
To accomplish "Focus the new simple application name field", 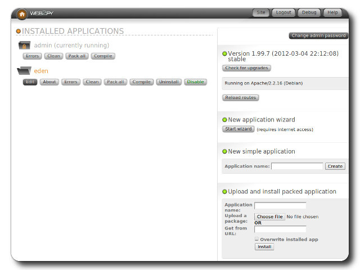I will [297, 166].
